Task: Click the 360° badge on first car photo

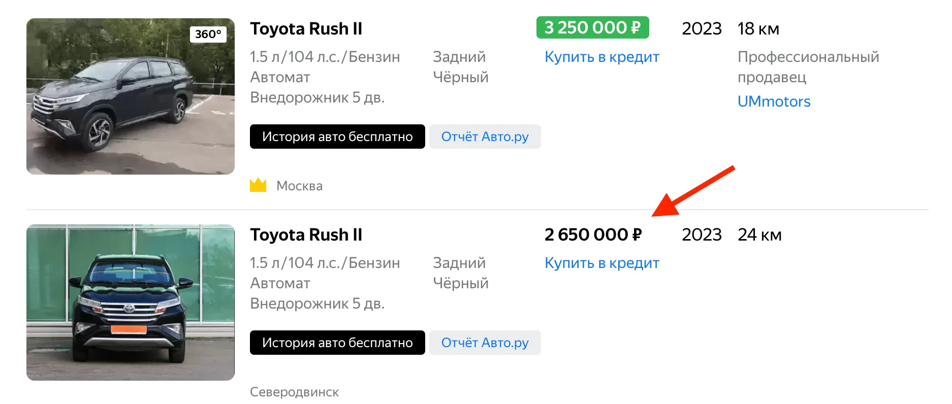Action: [x=208, y=34]
